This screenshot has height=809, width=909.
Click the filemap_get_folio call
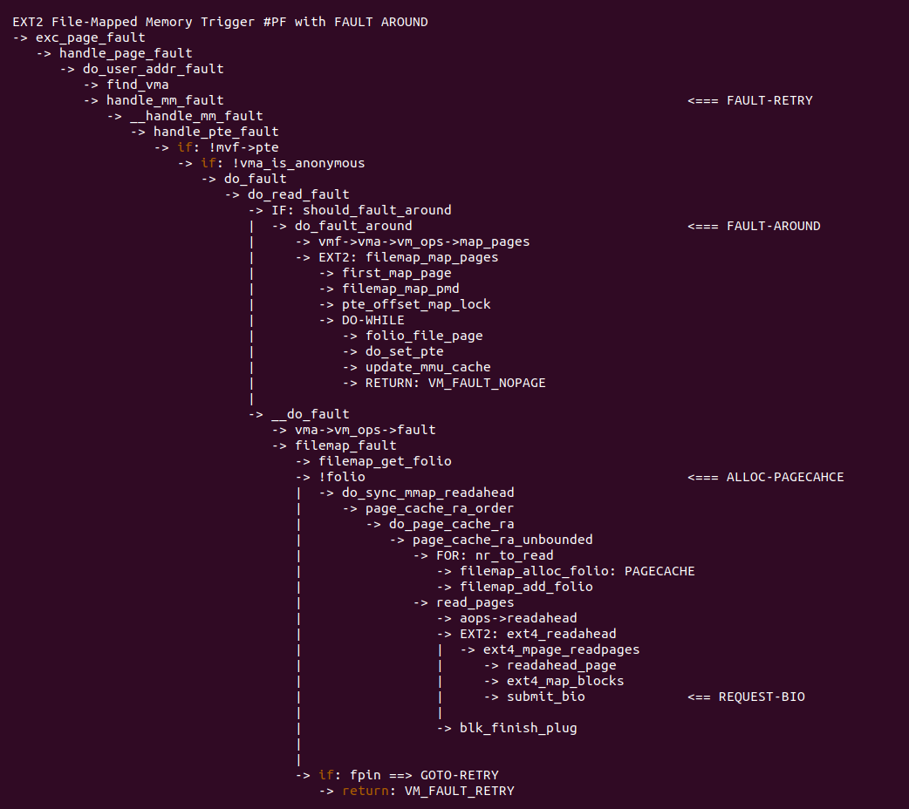pos(385,461)
